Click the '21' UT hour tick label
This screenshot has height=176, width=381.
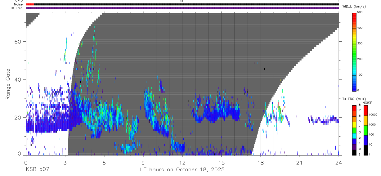pos(300,162)
